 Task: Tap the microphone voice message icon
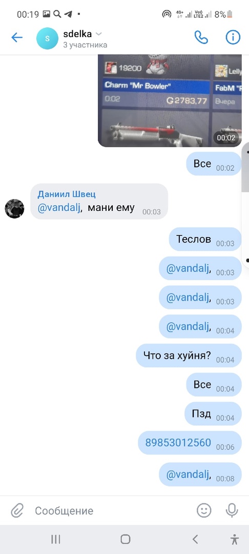pos(232,510)
